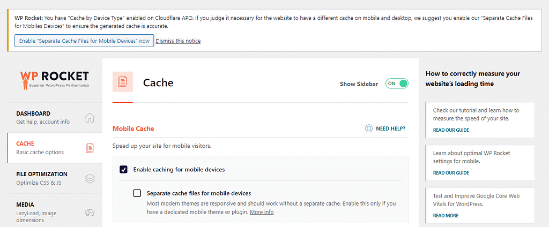Click 'Optimize CSS & JS' subtitle

coord(39,183)
